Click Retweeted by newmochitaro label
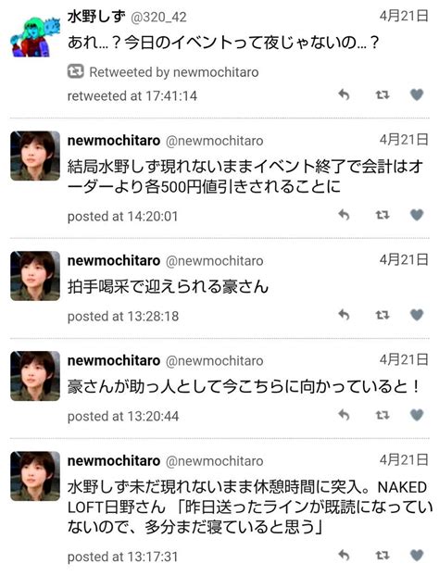Image resolution: width=439 pixels, height=576 pixels. pos(163,72)
